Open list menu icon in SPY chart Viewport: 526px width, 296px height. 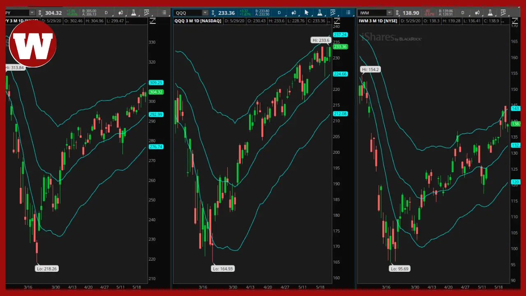coord(164,13)
